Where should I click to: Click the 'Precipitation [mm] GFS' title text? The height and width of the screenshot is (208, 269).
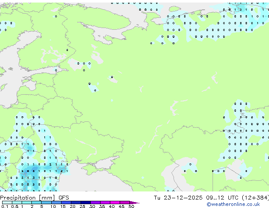click(34, 198)
